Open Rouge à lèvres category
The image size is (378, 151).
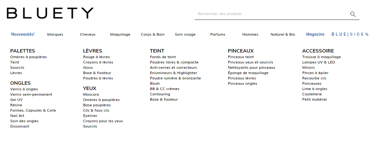point(96,57)
